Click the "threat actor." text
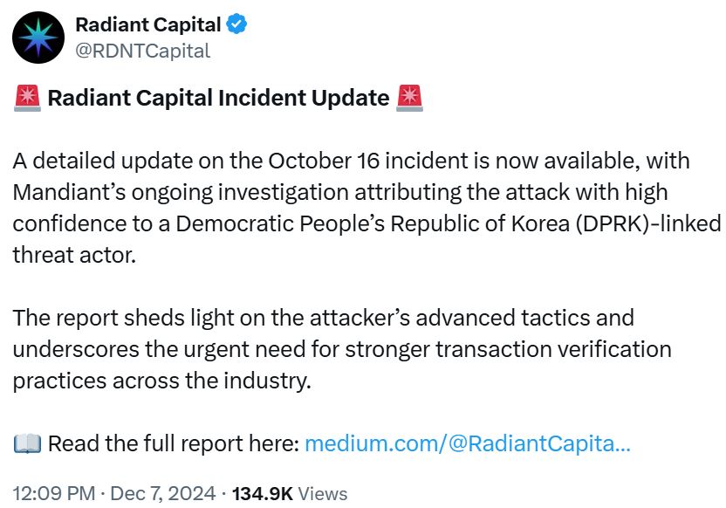726x508 pixels. (74, 253)
